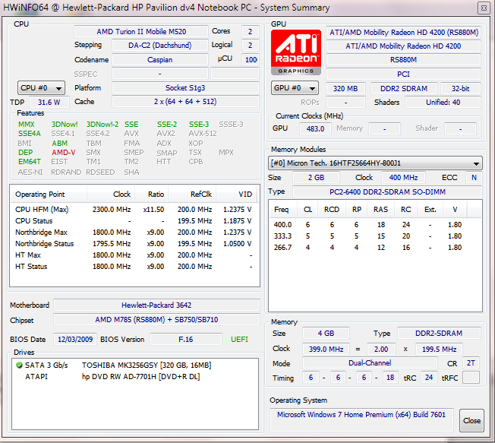Click the memory clock 399.0 MHz field

[x=326, y=349]
